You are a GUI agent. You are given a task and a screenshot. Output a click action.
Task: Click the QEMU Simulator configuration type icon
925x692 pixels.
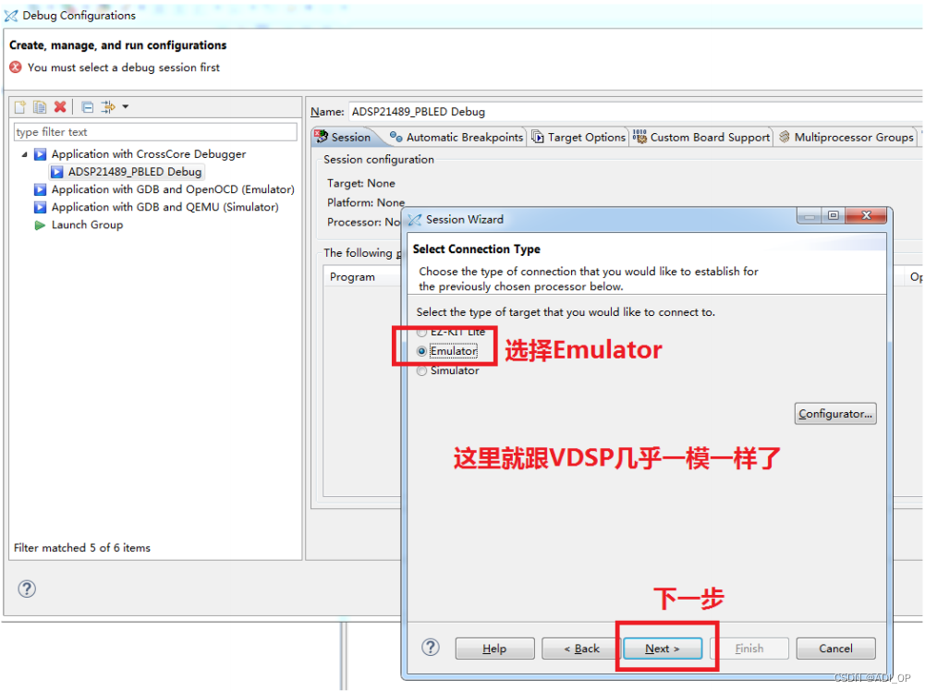pos(40,207)
